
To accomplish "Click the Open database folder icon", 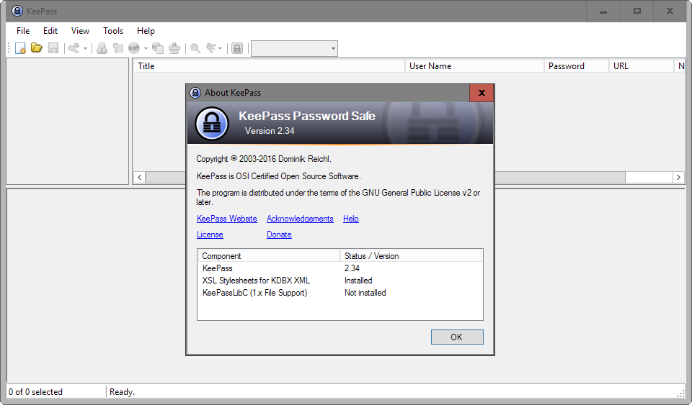I will [x=37, y=48].
